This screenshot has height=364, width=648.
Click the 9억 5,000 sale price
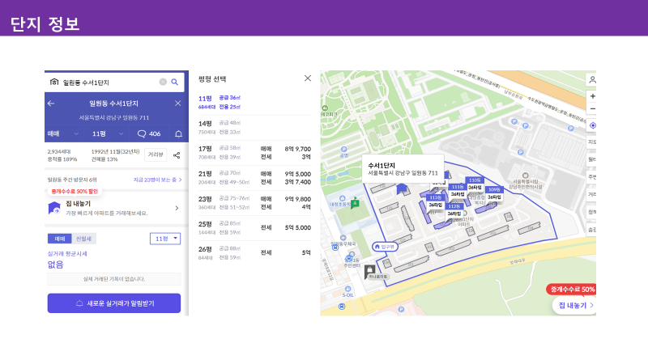coord(297,174)
